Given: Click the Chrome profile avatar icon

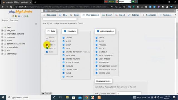Looking at the screenshot, I should tap(171, 7).
